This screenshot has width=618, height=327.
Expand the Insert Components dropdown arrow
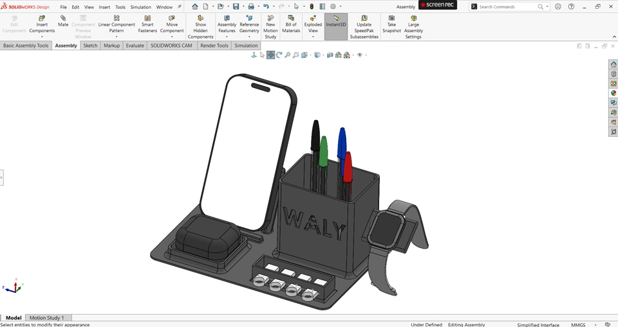42,37
